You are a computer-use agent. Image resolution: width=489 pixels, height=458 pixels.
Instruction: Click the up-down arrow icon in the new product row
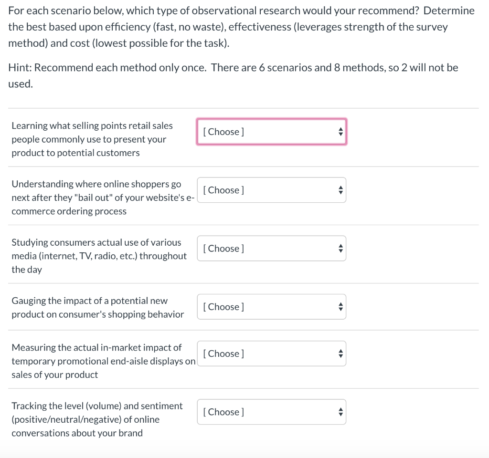(340, 307)
